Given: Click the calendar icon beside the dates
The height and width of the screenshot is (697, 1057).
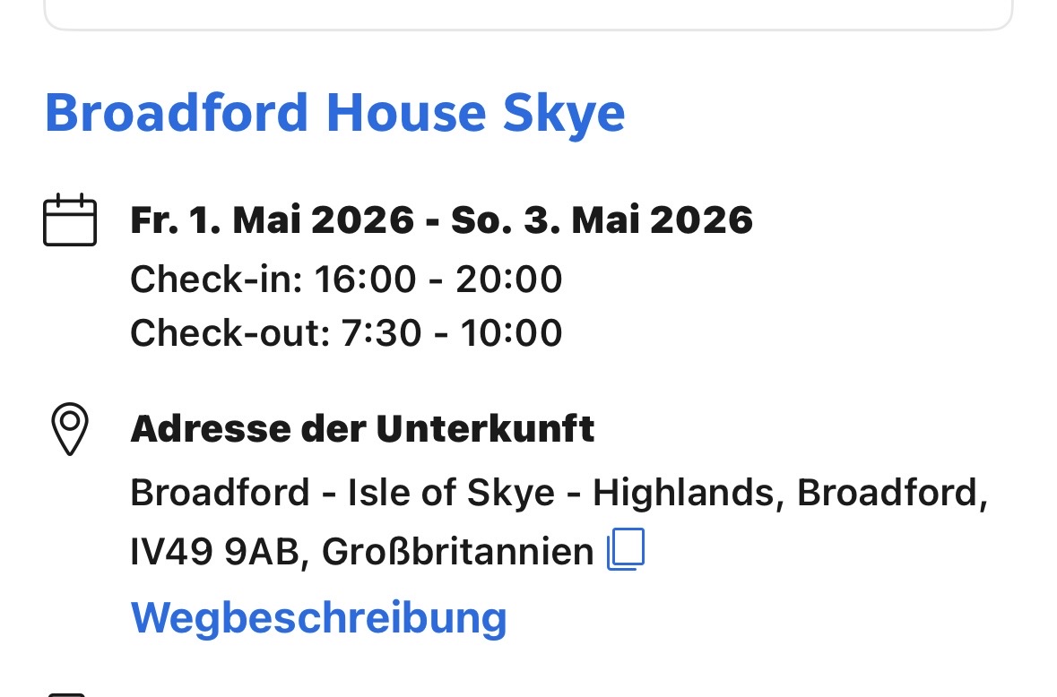Looking at the screenshot, I should (70, 220).
